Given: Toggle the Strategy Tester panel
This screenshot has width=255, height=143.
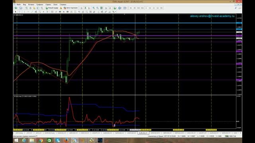Looking at the screenshot, I should pyautogui.click(x=42, y=8).
